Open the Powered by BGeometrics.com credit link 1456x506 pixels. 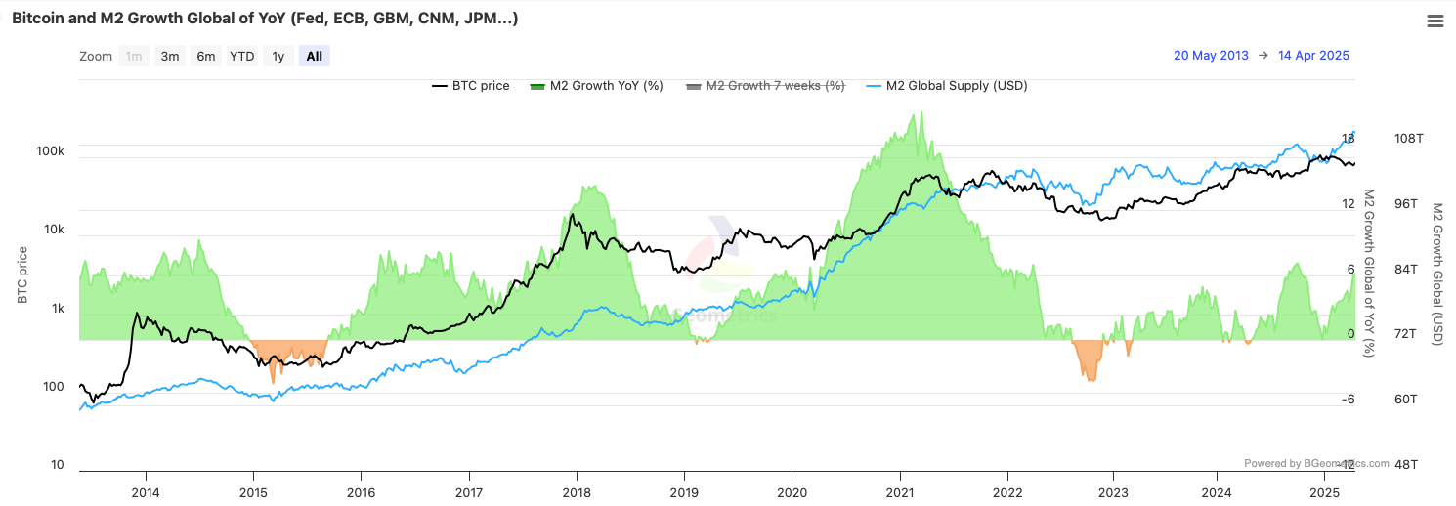(1316, 463)
